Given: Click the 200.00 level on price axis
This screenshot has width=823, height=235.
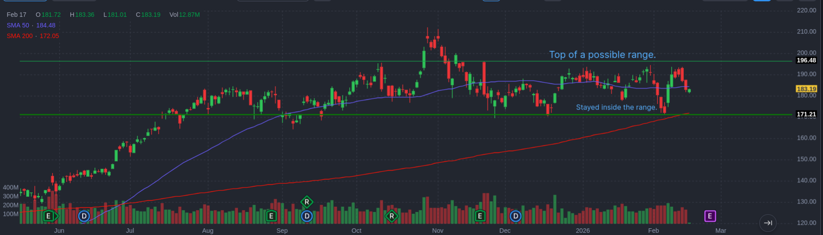Looking at the screenshot, I should click(806, 53).
